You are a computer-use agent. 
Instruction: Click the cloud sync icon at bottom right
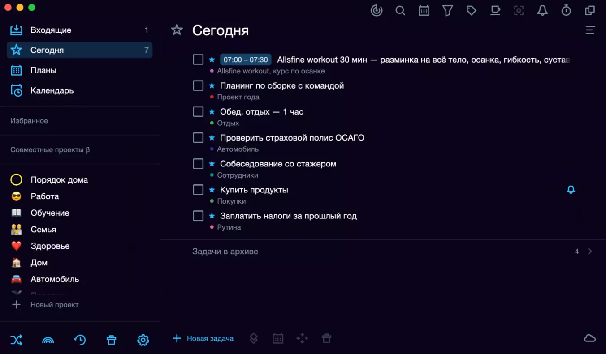(590, 338)
